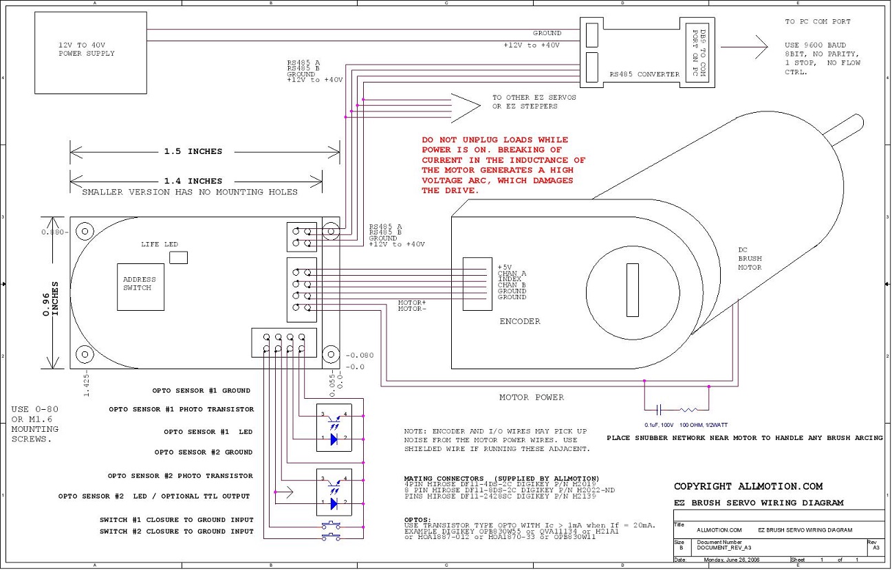
Task: Click the LIFE LED text label
Action: coord(160,245)
